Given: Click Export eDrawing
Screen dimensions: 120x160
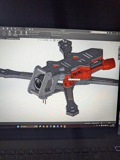Looking at the screenshot, I should coord(56,36).
